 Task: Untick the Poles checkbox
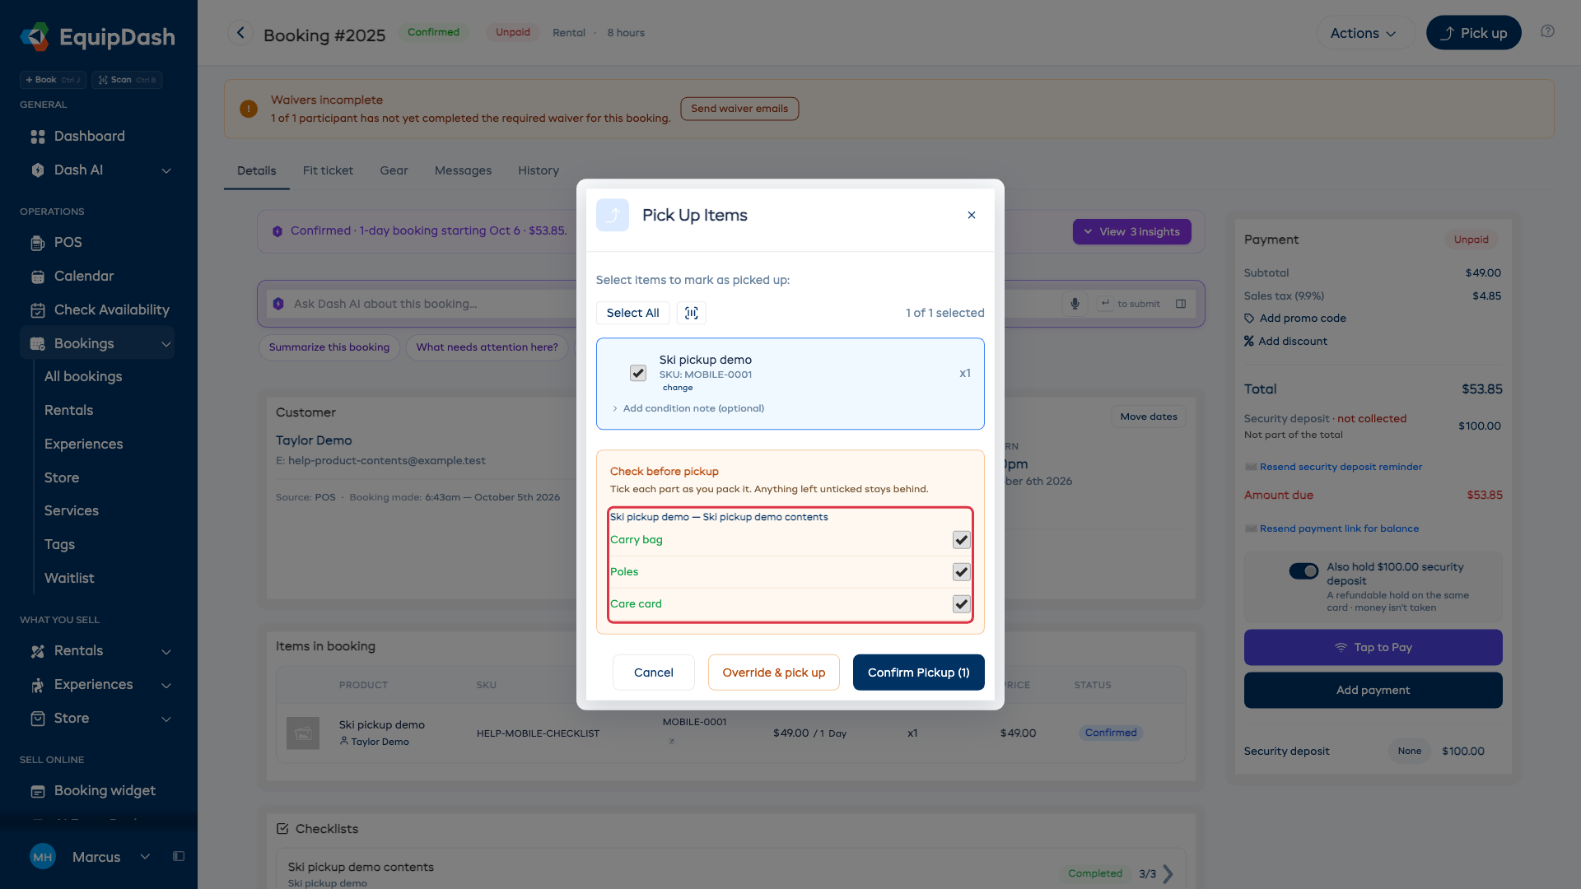[x=961, y=572]
